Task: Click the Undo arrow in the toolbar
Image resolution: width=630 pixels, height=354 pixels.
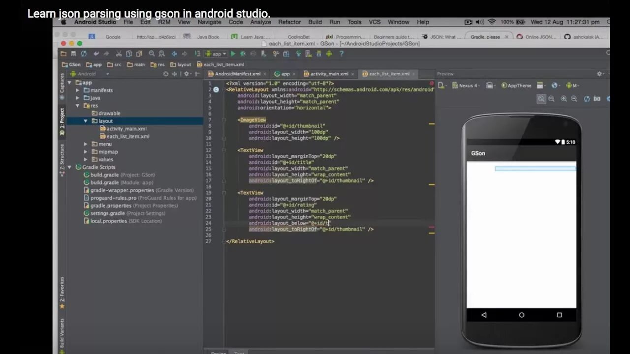Action: pyautogui.click(x=96, y=54)
